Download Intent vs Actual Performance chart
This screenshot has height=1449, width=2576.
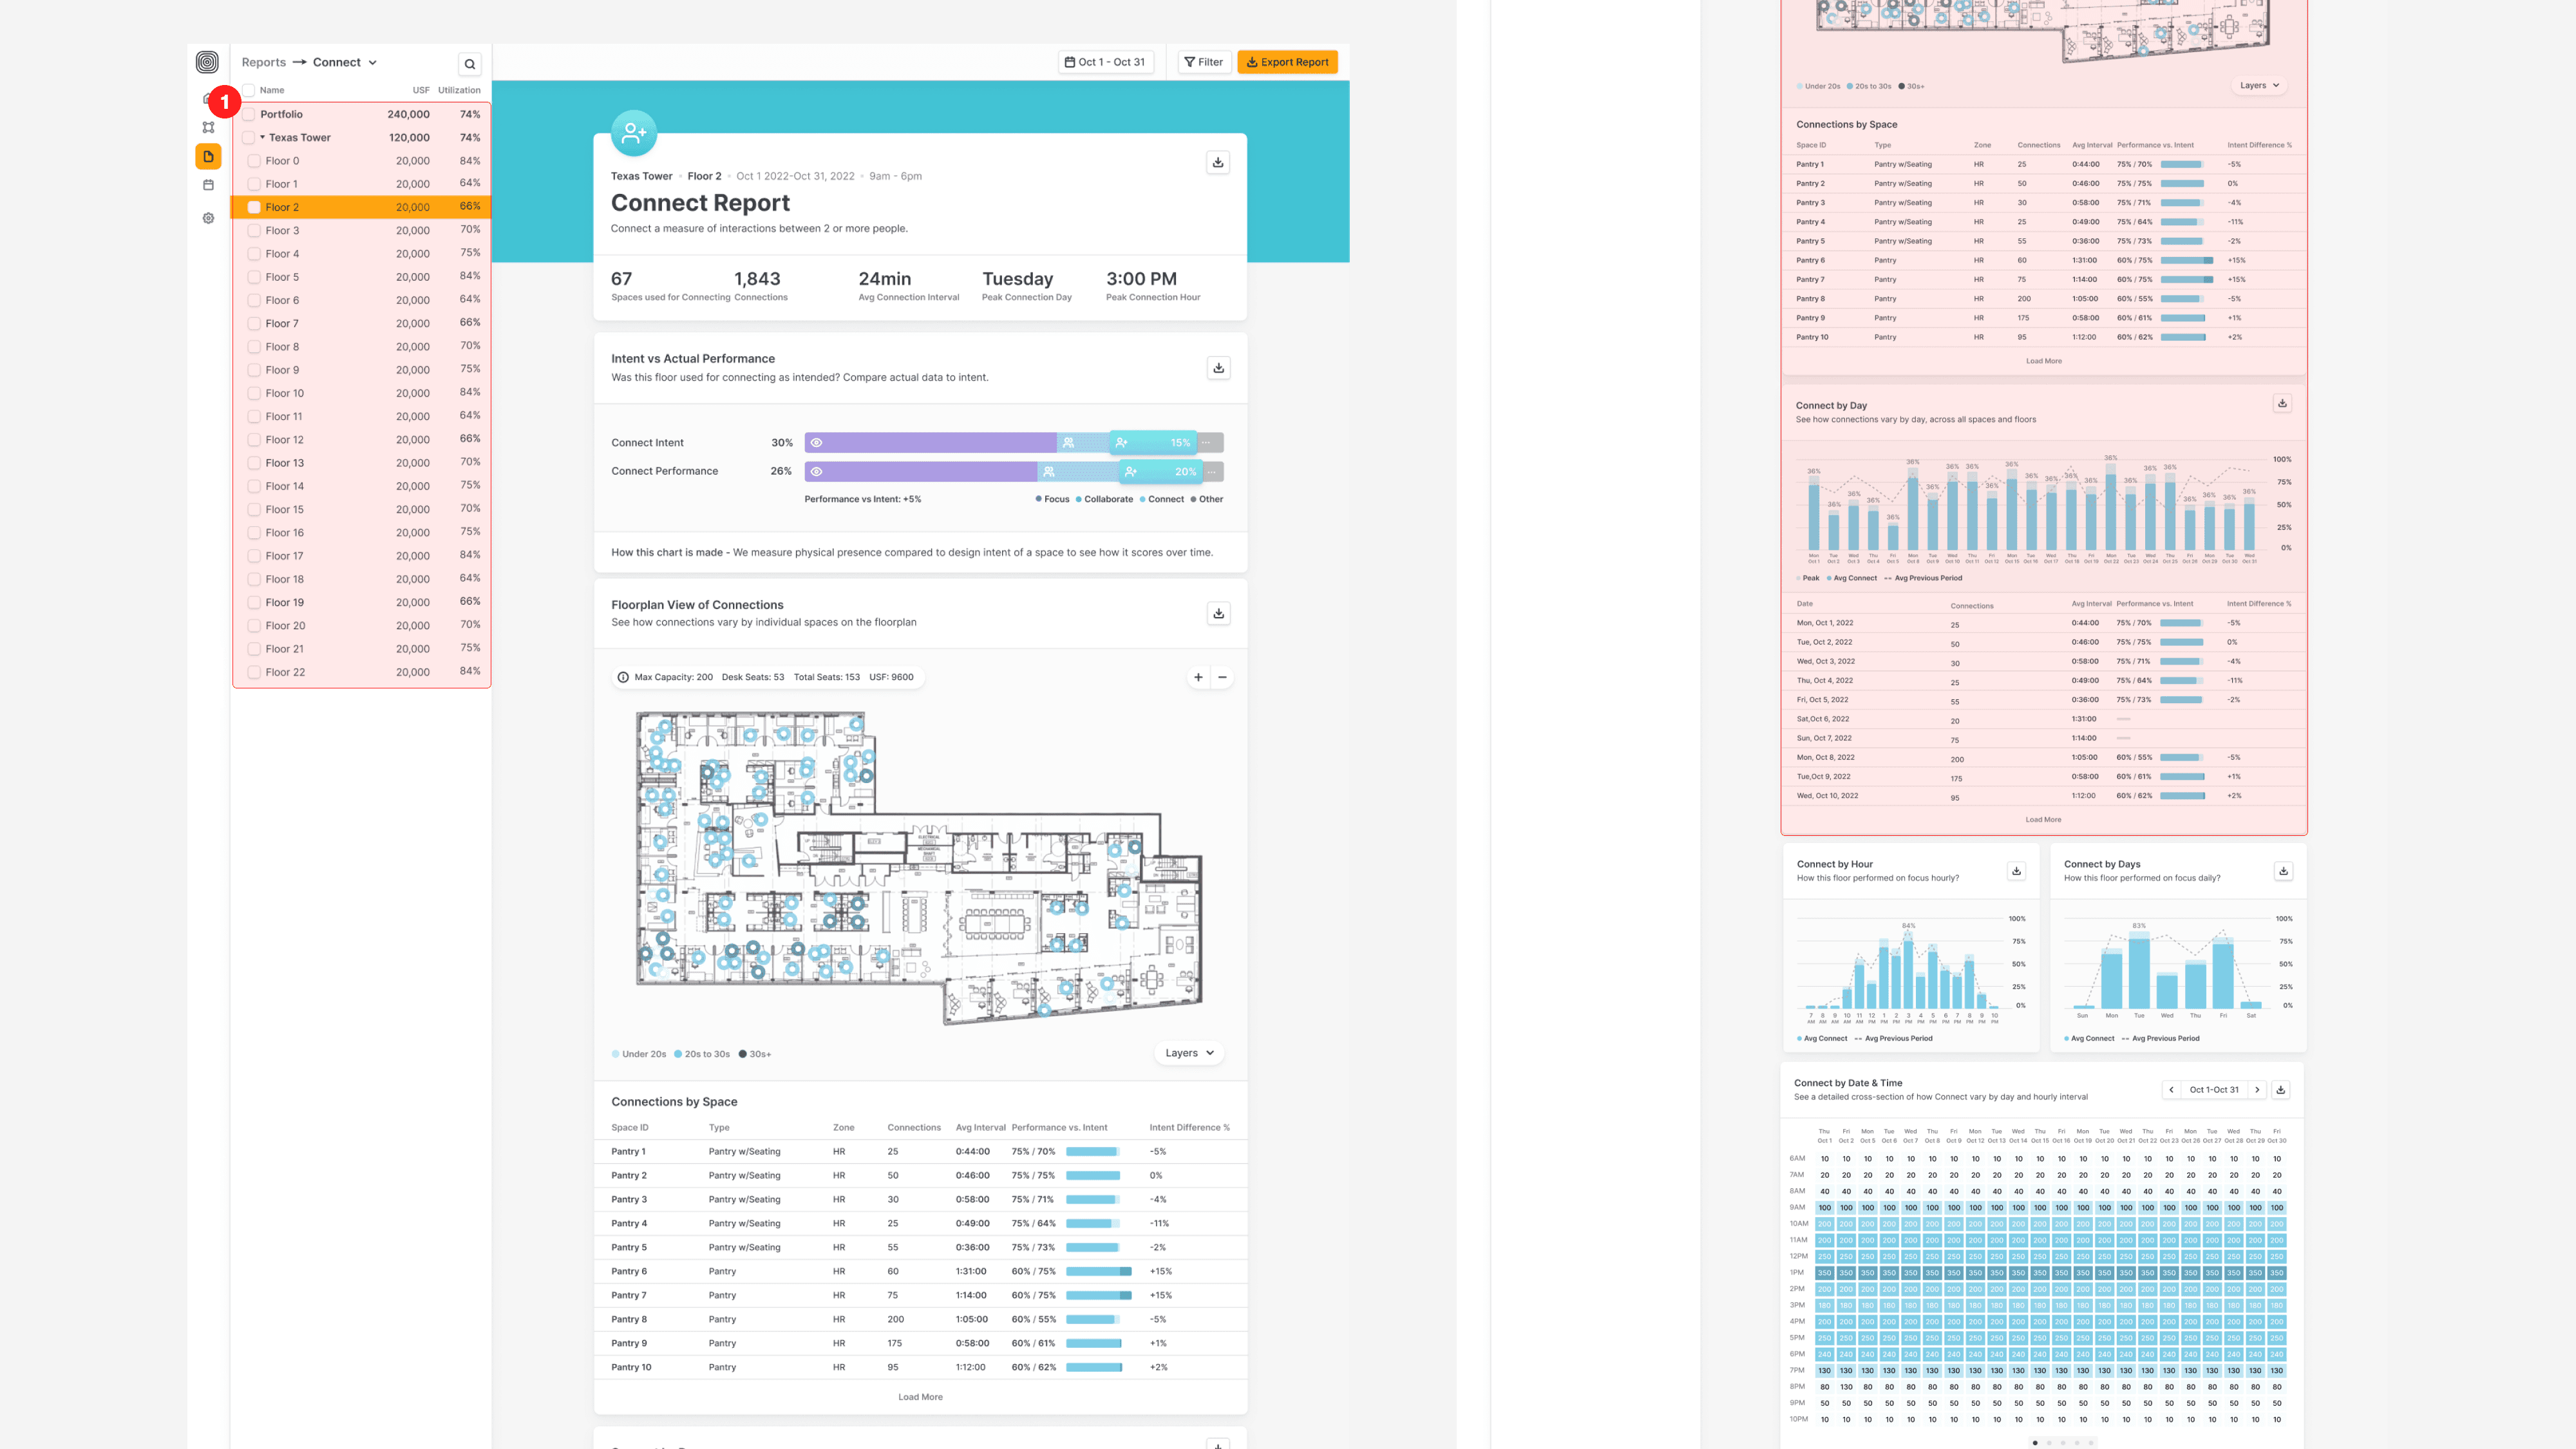click(x=1218, y=368)
